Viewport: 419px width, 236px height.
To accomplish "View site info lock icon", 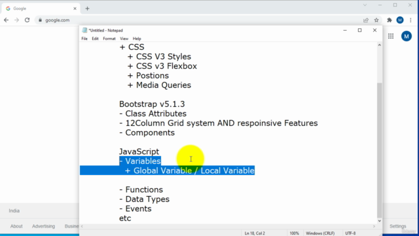I will click(x=41, y=20).
